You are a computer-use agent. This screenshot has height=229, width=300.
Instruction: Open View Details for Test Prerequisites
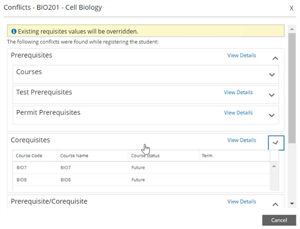pyautogui.click(x=238, y=92)
